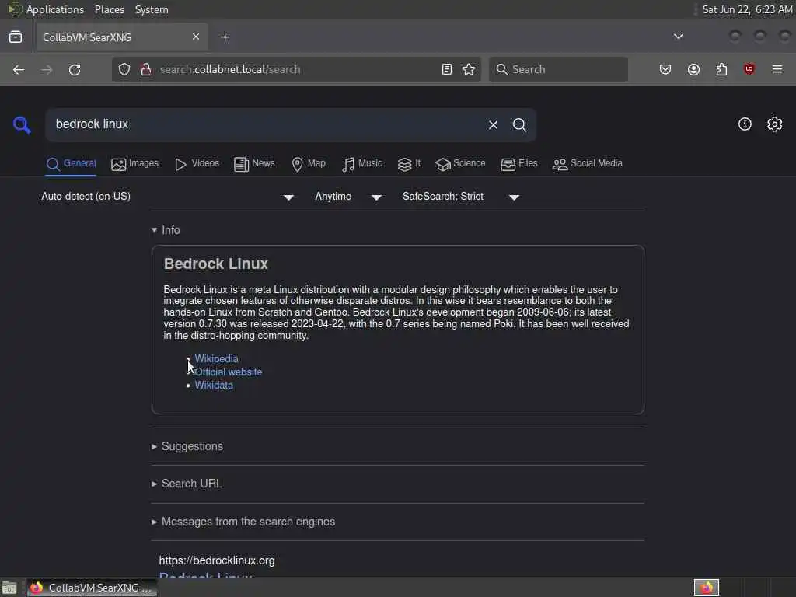Focus the Firefox Search toolbar box

coord(558,69)
